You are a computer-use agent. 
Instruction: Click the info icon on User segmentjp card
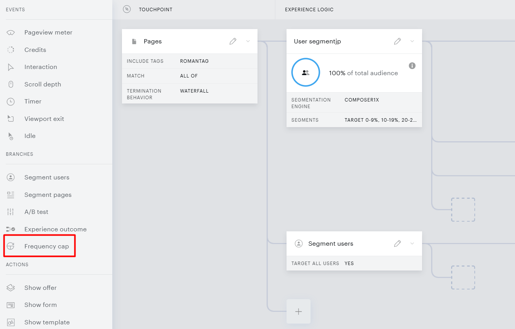pyautogui.click(x=412, y=65)
